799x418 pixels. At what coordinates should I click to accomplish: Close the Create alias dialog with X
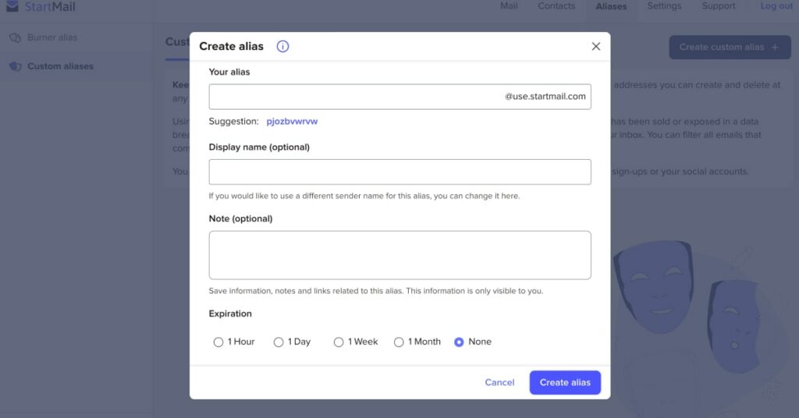click(596, 46)
